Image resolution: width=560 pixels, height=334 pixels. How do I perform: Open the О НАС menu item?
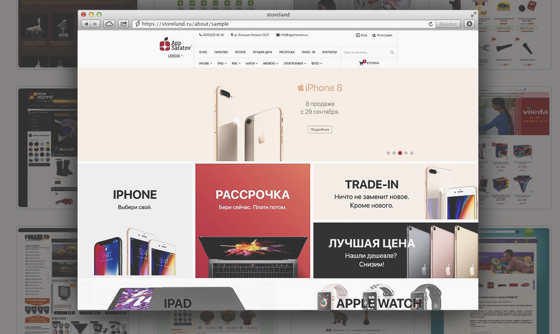(203, 52)
